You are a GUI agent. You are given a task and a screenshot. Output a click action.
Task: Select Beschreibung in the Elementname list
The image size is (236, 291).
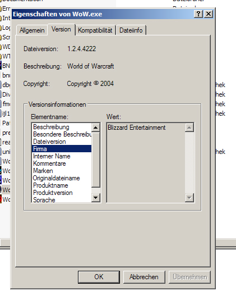(62, 127)
